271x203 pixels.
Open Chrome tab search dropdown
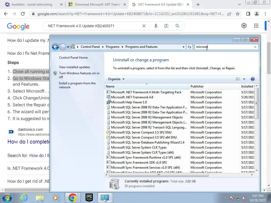[239, 5]
